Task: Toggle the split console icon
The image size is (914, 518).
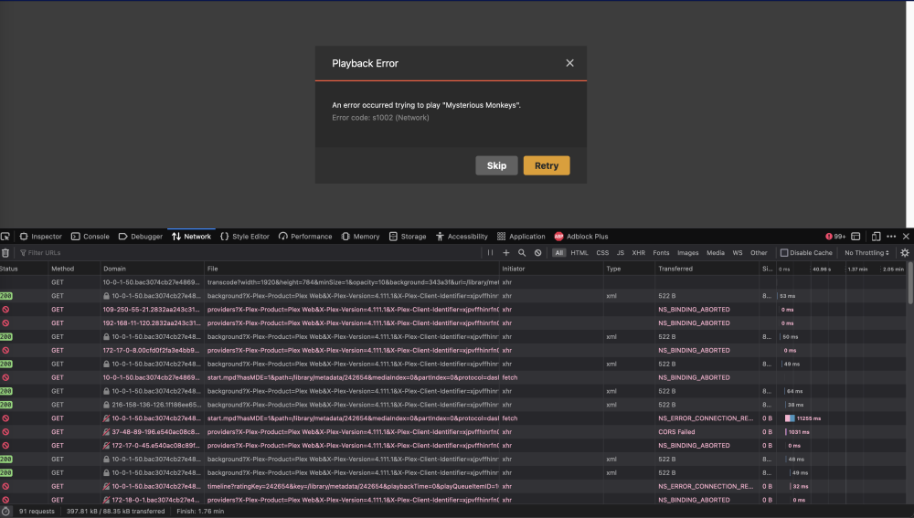Action: tap(856, 237)
